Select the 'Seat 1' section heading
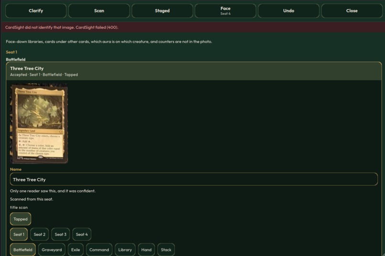 click(11, 52)
